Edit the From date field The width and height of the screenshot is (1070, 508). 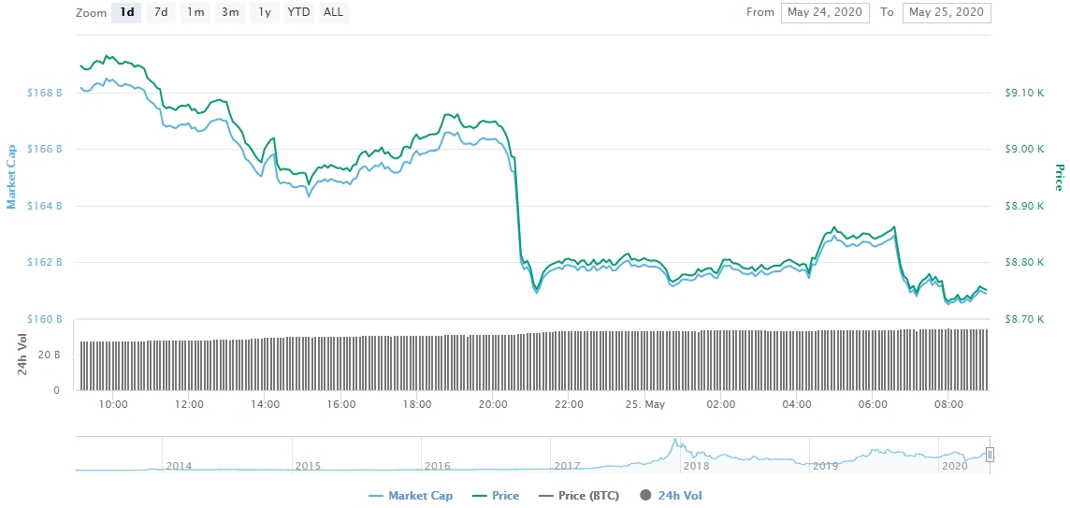825,12
